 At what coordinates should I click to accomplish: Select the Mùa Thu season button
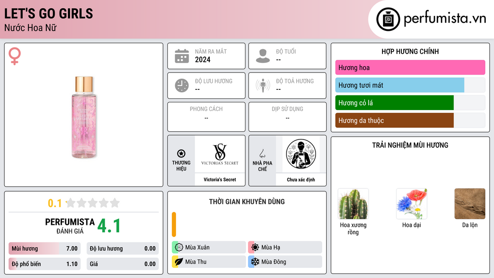pos(208,262)
